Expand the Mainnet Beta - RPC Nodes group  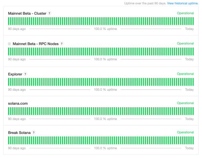(x=9, y=44)
